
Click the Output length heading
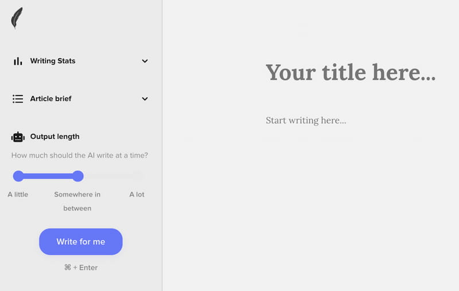55,136
